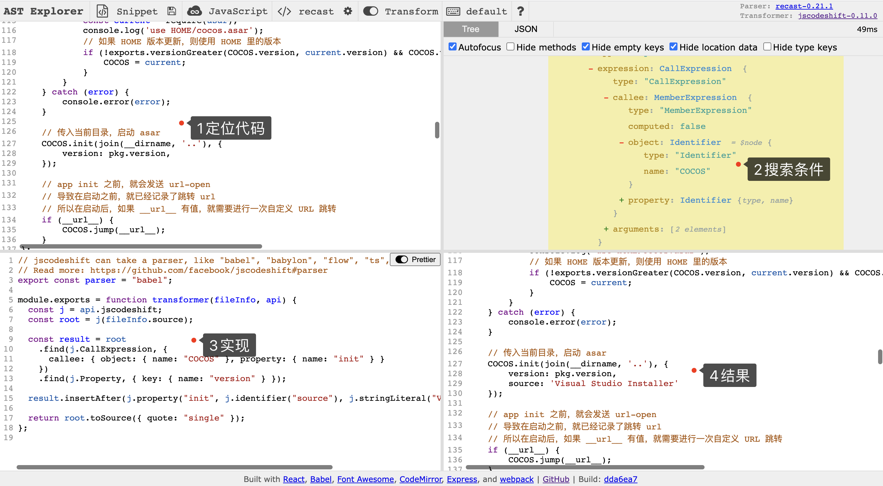Click the name "COCOS" tree value
This screenshot has width=883, height=486.
(x=693, y=171)
